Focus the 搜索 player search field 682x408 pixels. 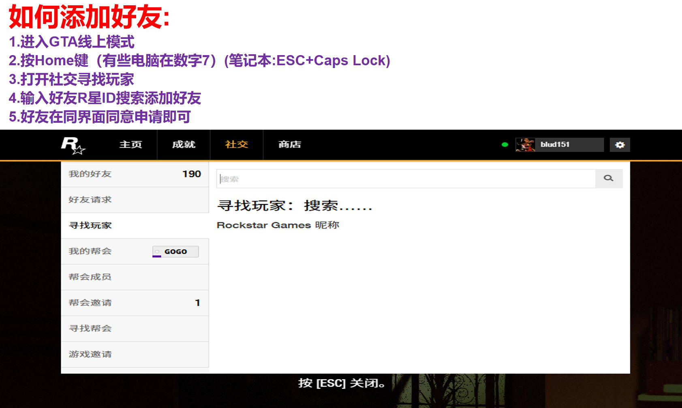[x=406, y=179]
